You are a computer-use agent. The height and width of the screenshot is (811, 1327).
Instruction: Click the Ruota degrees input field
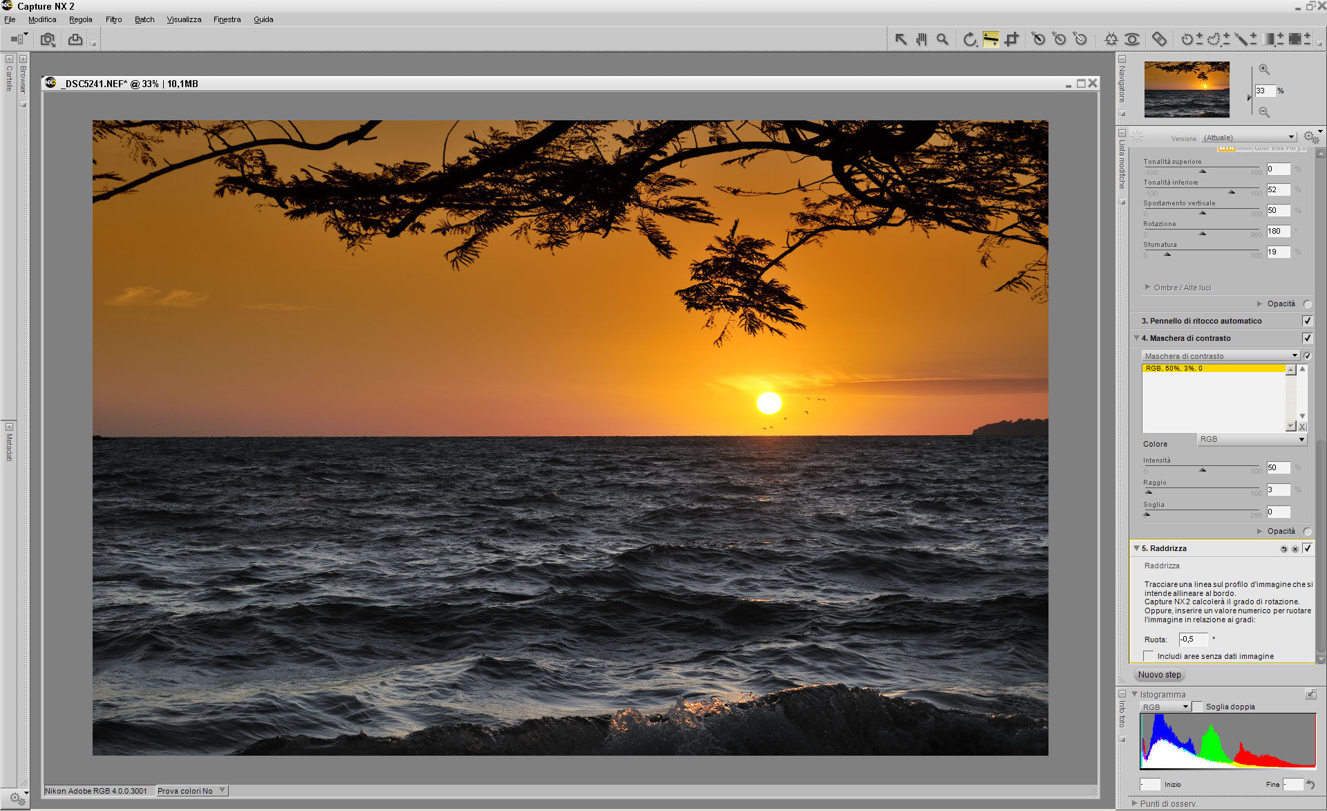pyautogui.click(x=1194, y=640)
